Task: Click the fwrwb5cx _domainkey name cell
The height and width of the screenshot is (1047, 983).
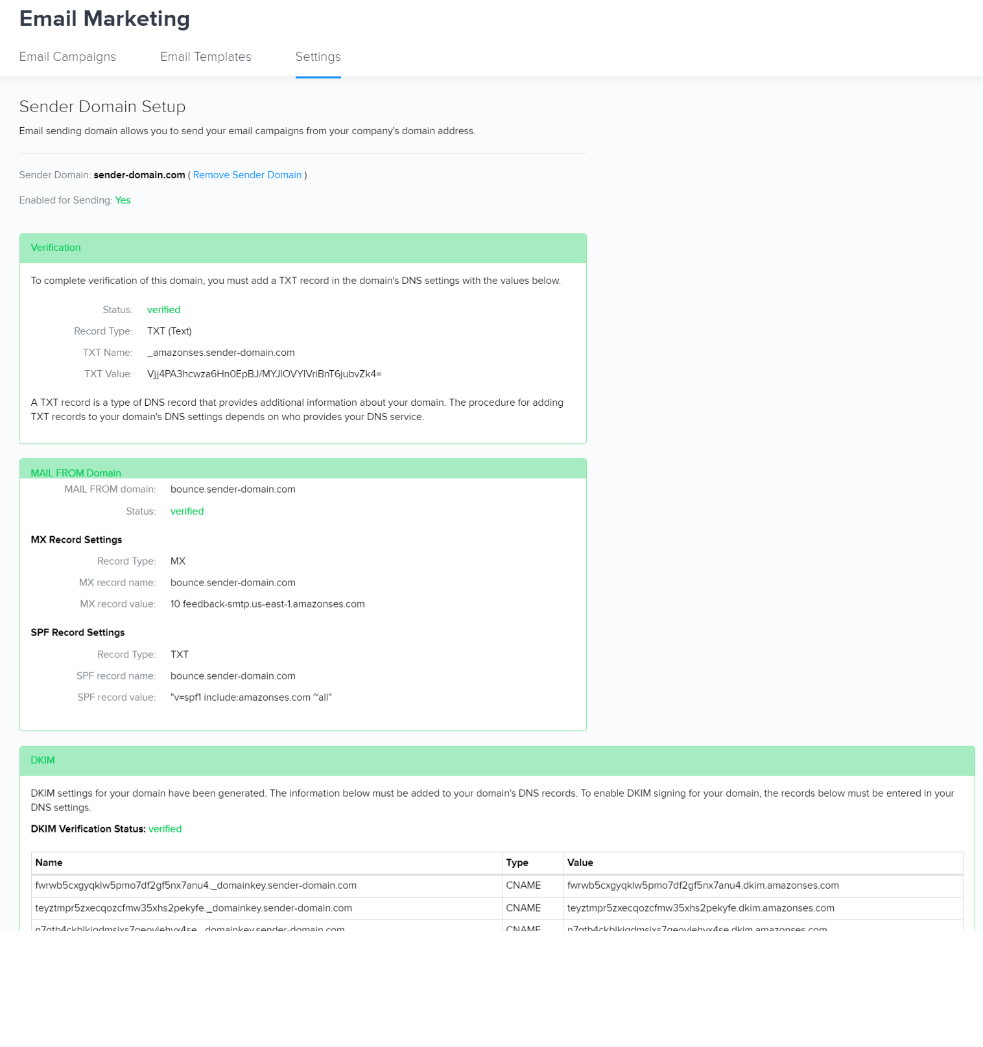Action: pos(196,886)
